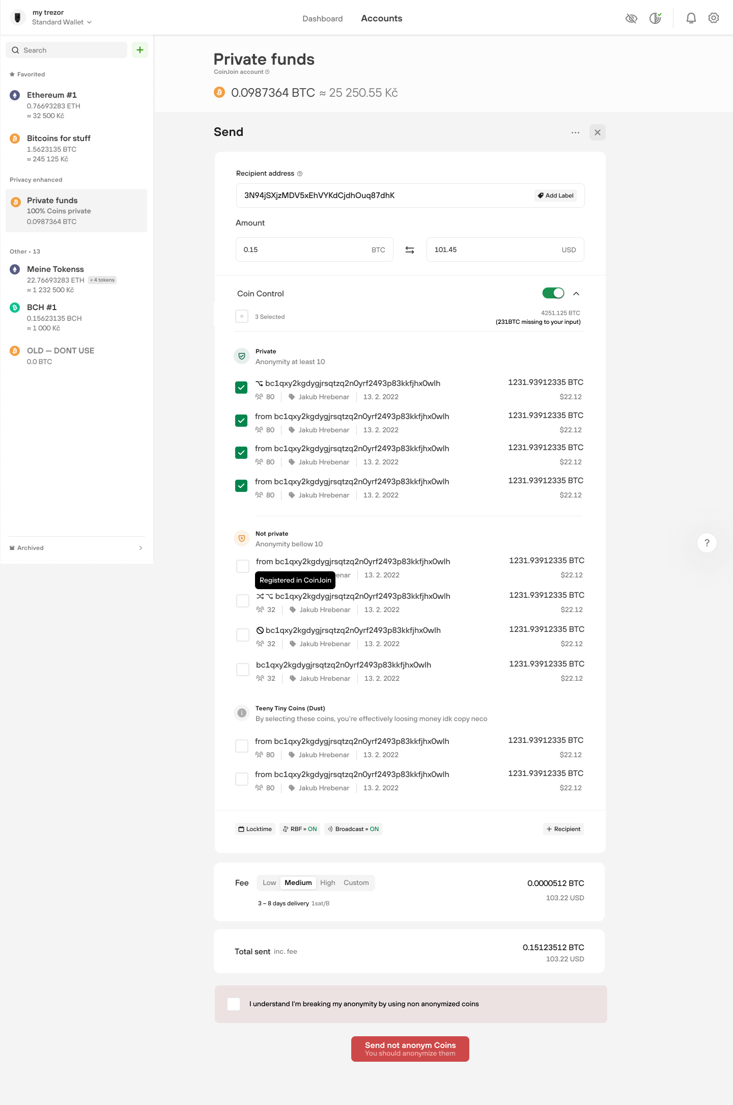Click Send not anonym Coins button
The width and height of the screenshot is (733, 1105).
point(410,1049)
